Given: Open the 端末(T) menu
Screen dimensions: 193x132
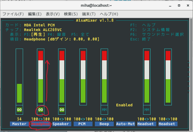Looking at the screenshot, I should coord(89,14).
